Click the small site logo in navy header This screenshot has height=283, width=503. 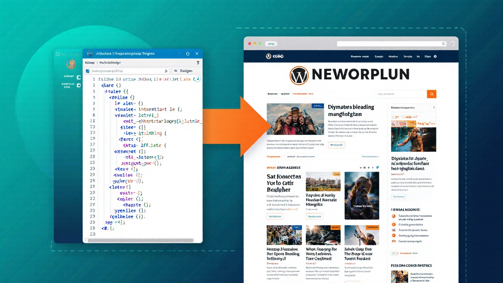pyautogui.click(x=269, y=56)
